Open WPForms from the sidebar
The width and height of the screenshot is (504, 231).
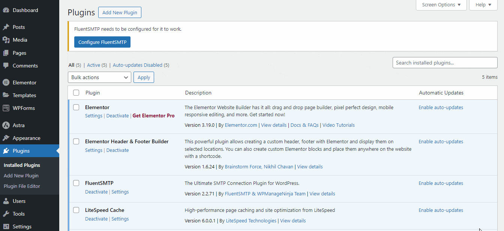click(6, 108)
